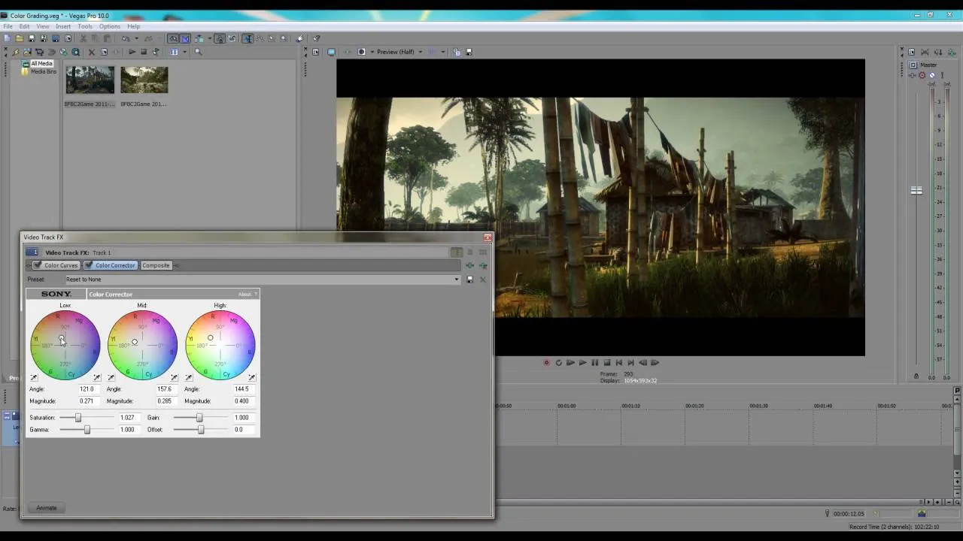This screenshot has width=963, height=541.
Task: Open the File menu
Action: pyautogui.click(x=8, y=26)
